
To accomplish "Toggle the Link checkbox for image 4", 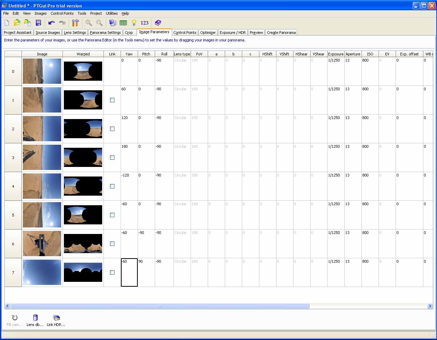I will coord(112,186).
